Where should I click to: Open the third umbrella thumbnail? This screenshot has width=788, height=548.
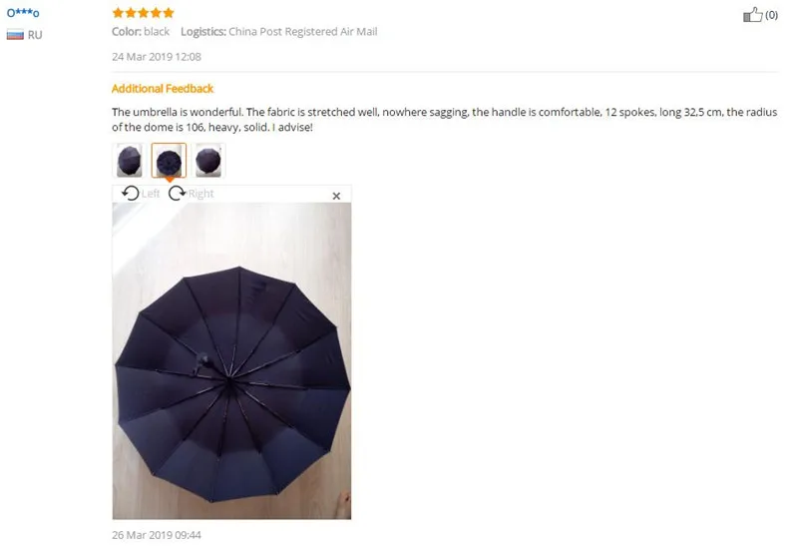point(208,161)
